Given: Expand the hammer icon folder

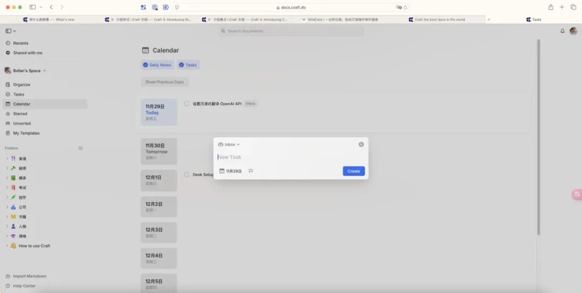Looking at the screenshot, I should pos(6,168).
